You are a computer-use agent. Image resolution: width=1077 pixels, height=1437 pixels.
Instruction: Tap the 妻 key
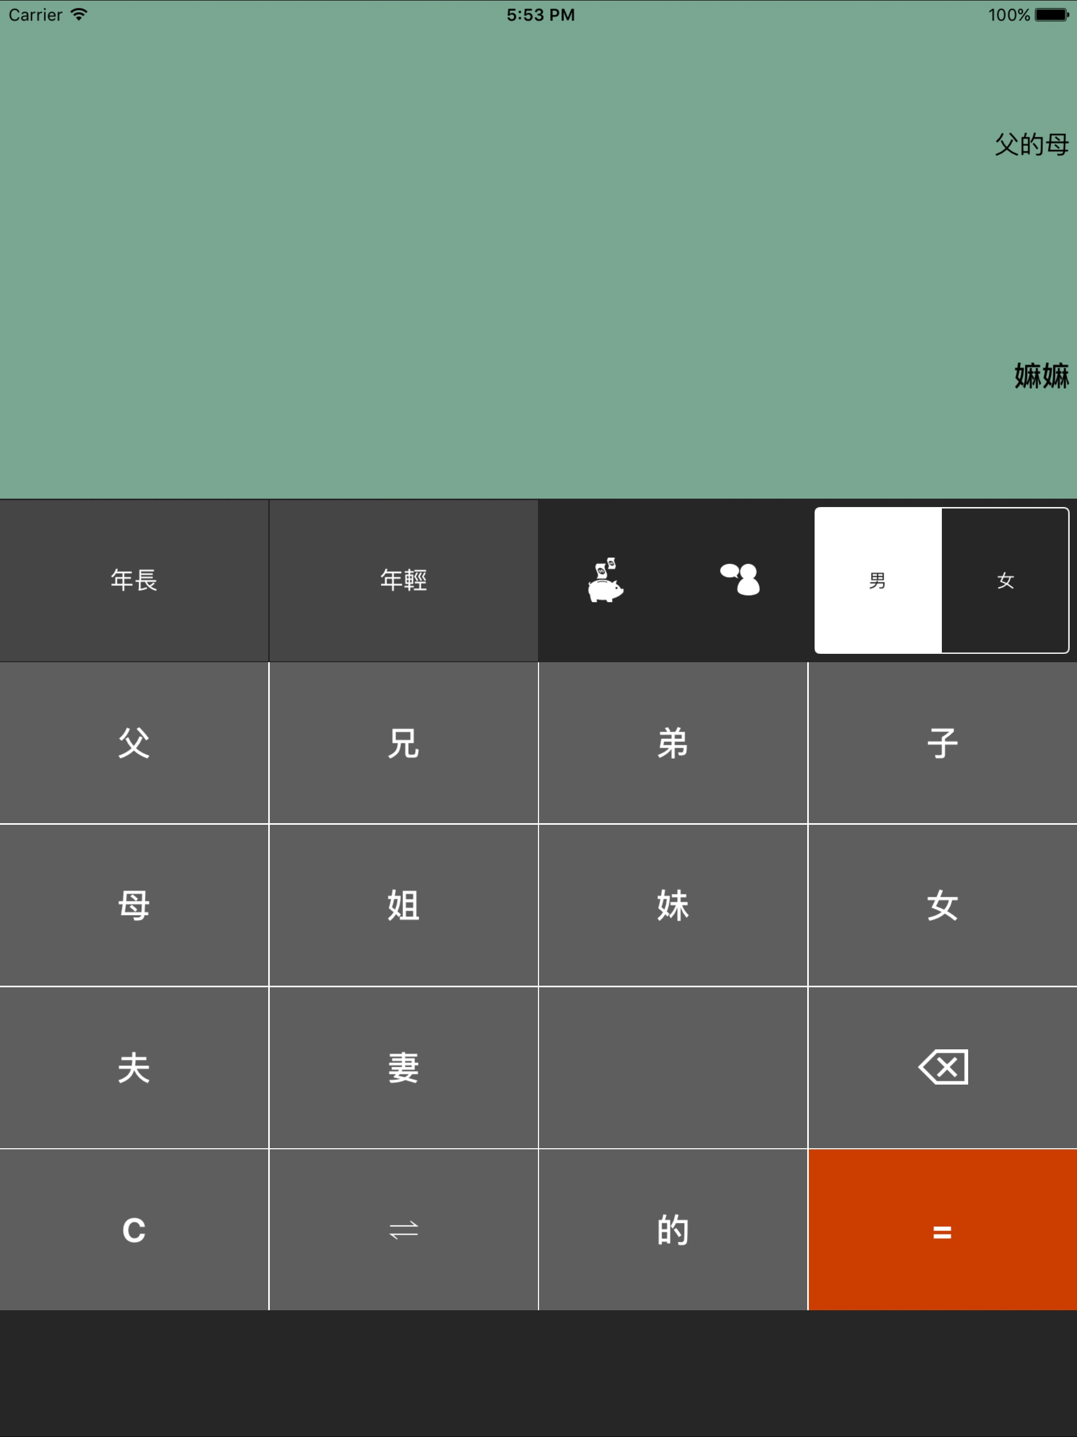403,1067
